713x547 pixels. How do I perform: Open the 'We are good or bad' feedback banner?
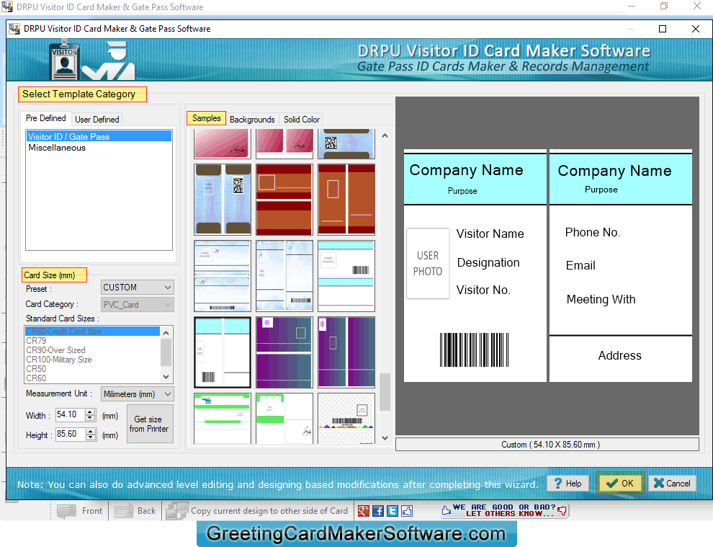point(504,510)
